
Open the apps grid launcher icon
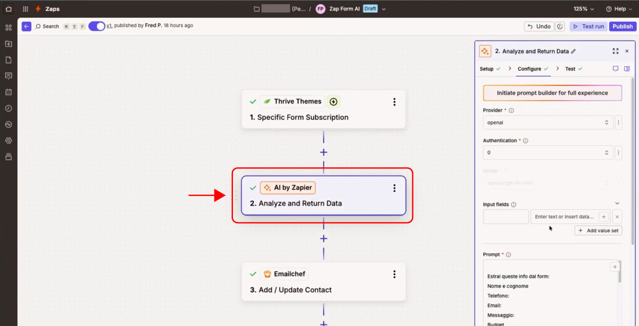pos(26,9)
